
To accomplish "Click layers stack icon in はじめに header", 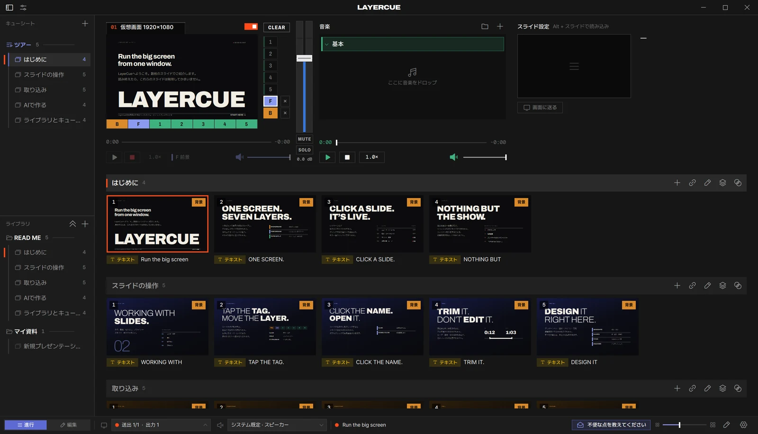I will pyautogui.click(x=722, y=183).
